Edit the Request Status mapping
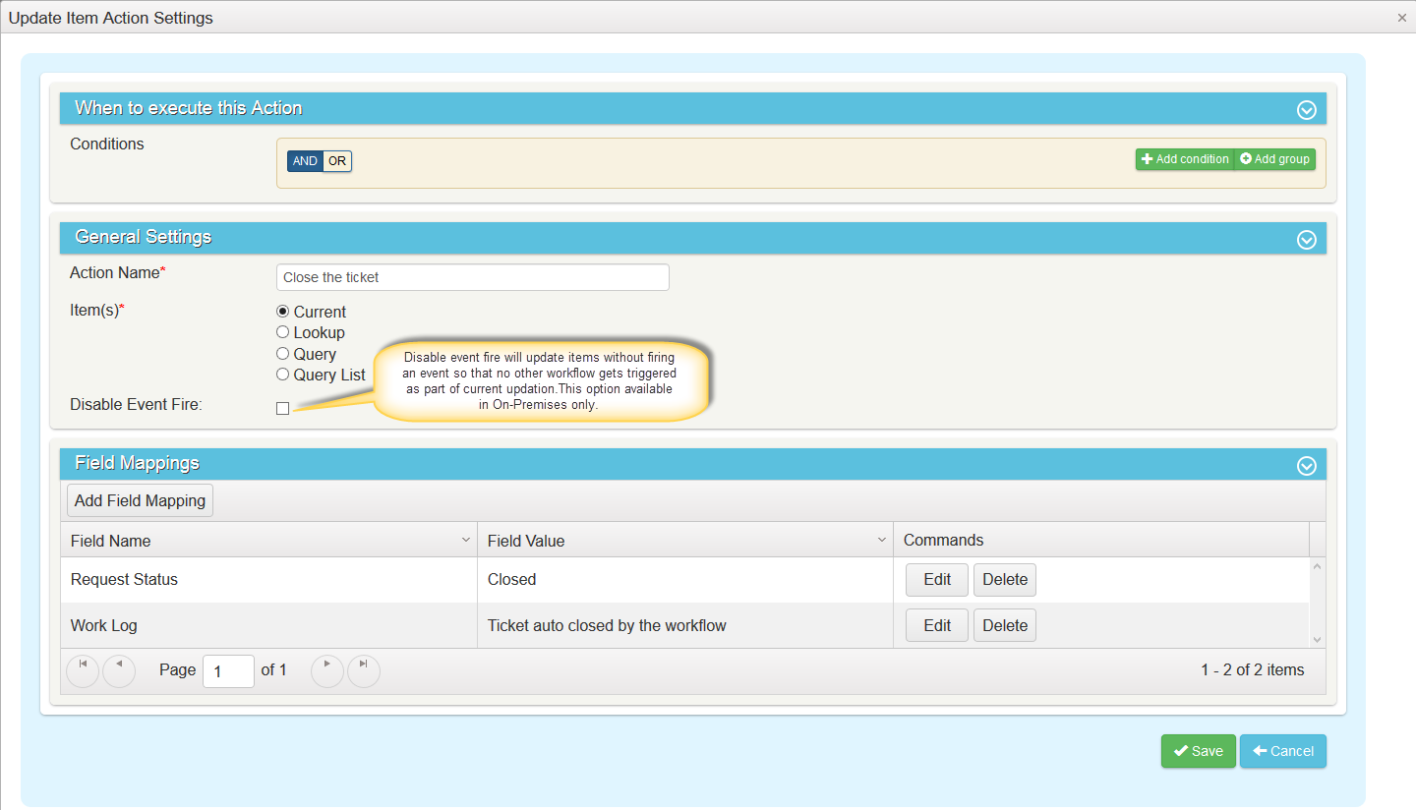Image resolution: width=1416 pixels, height=810 pixels. [937, 580]
